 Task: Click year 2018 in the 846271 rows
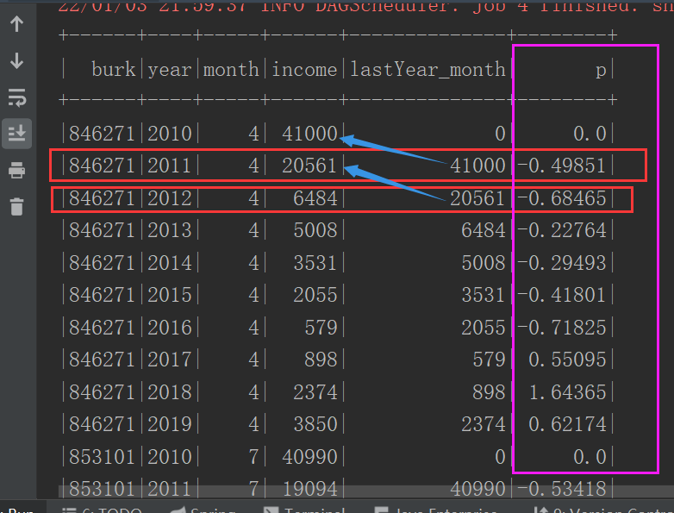coord(169,392)
